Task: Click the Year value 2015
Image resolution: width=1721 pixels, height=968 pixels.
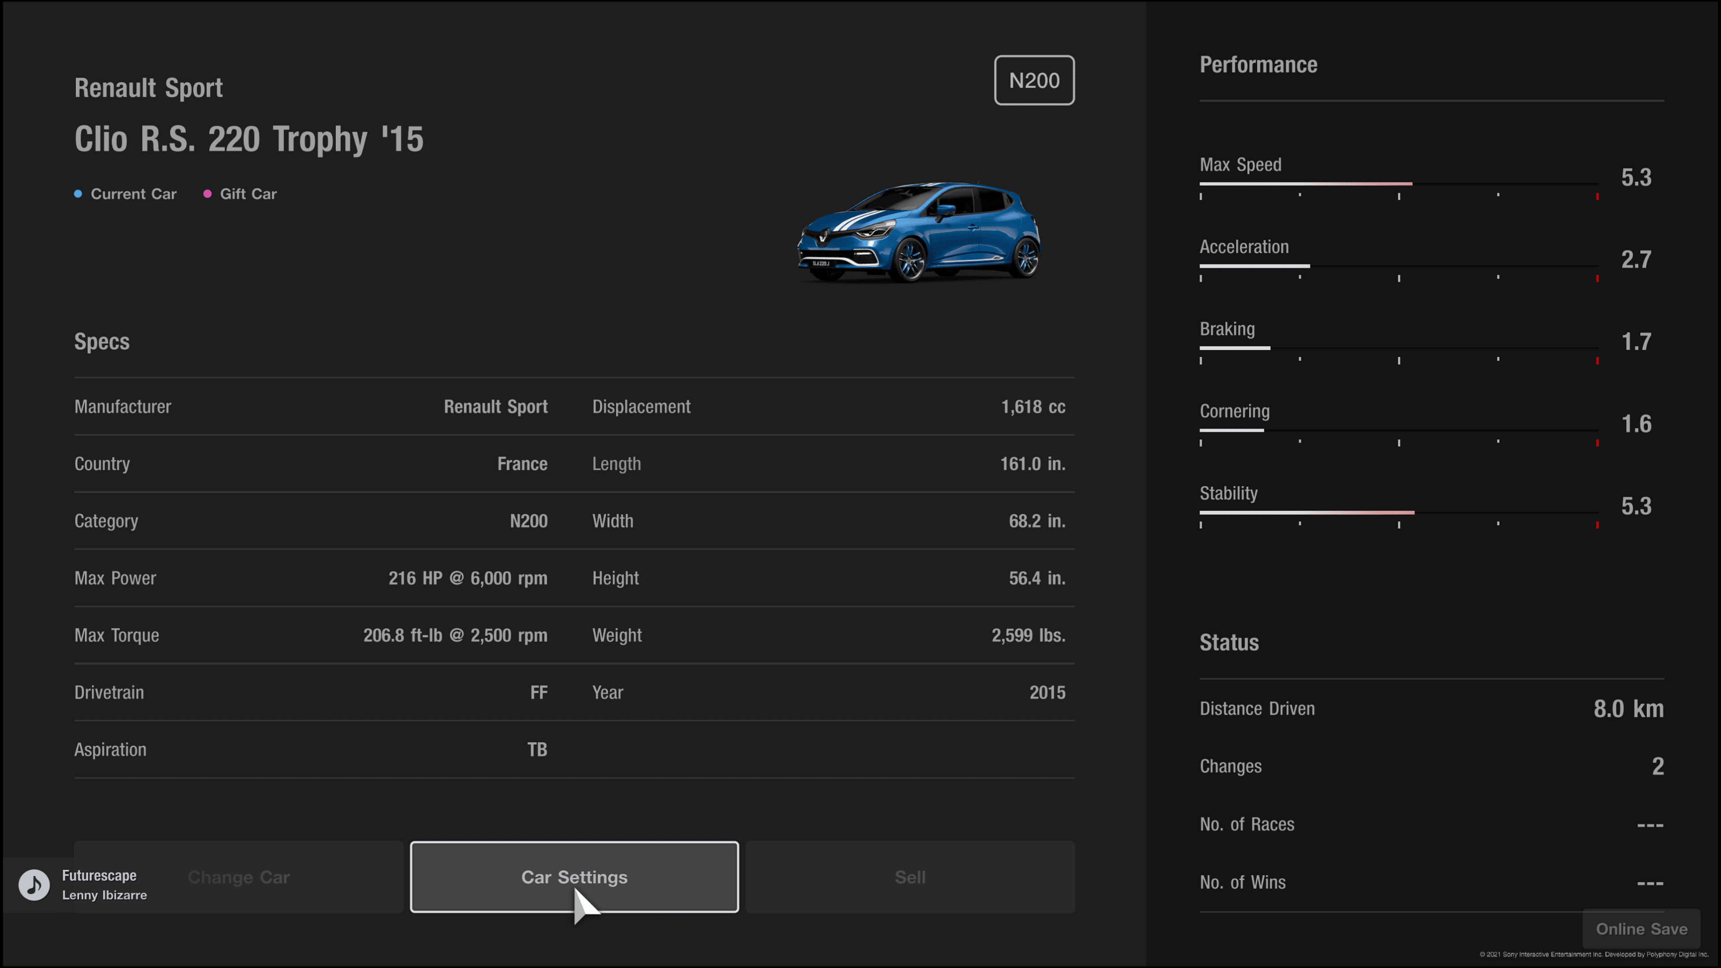Action: [1047, 693]
